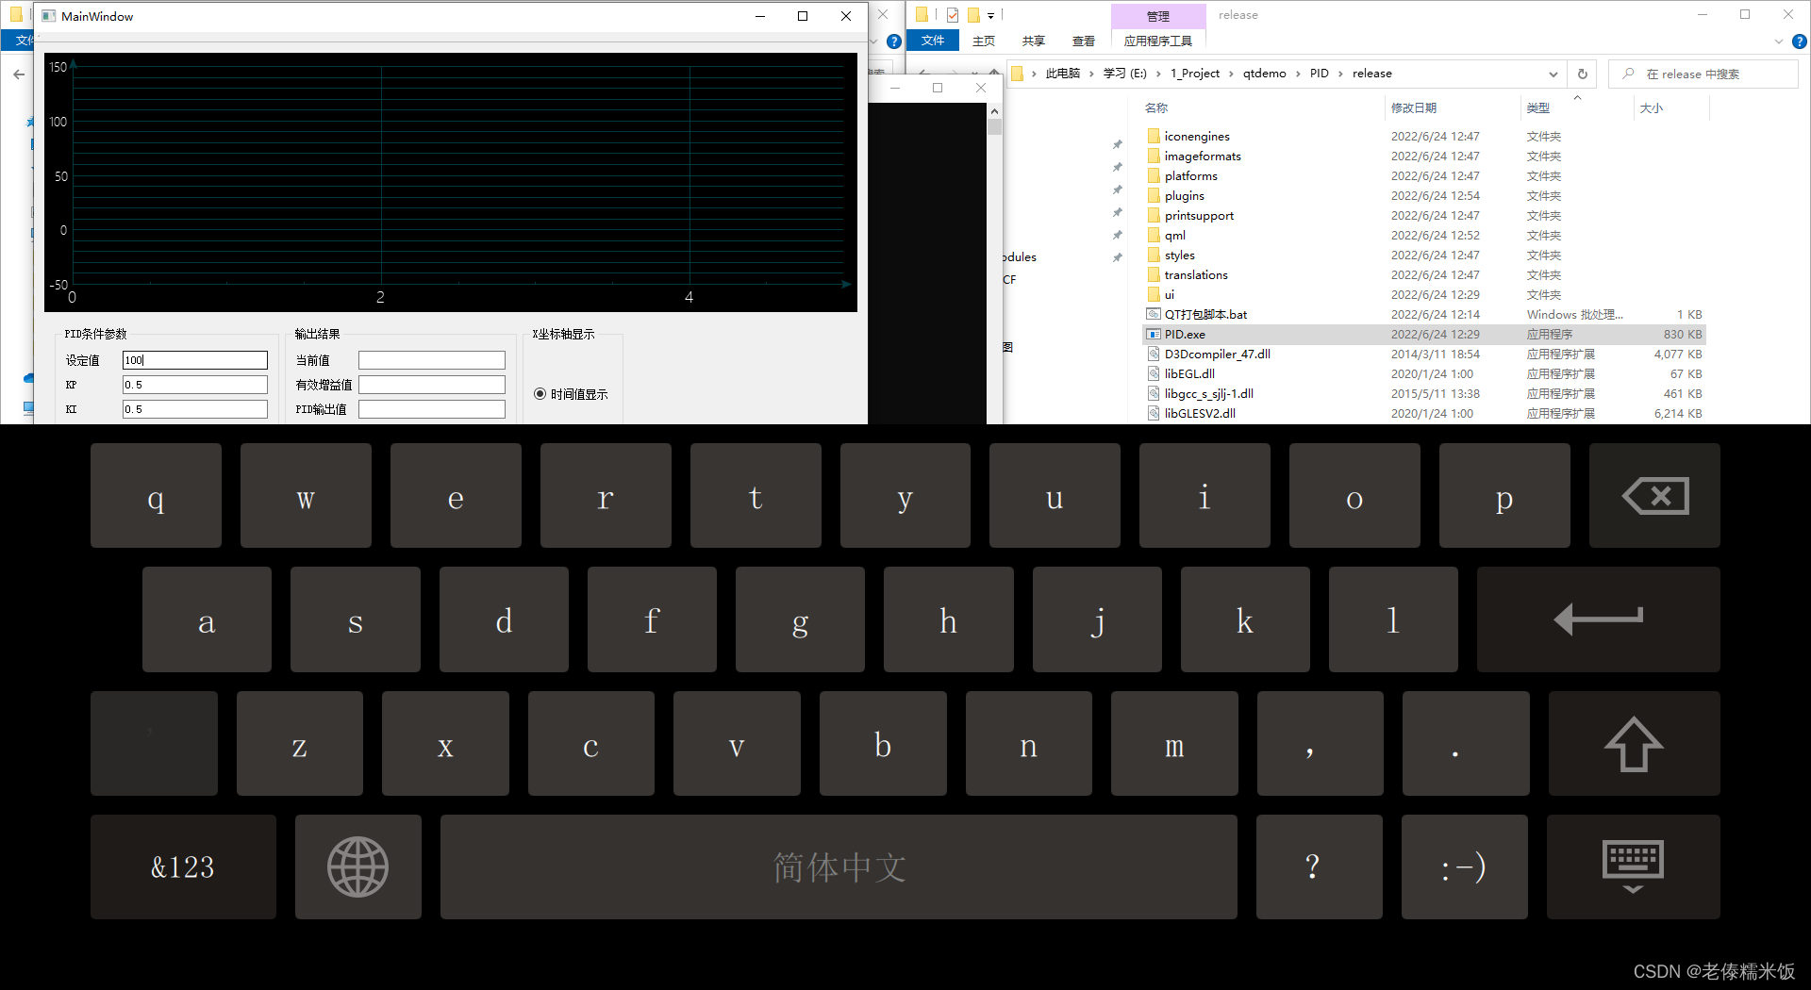Select the 时间值显示 radio button
Viewport: 1811px width, 990px height.
point(540,394)
